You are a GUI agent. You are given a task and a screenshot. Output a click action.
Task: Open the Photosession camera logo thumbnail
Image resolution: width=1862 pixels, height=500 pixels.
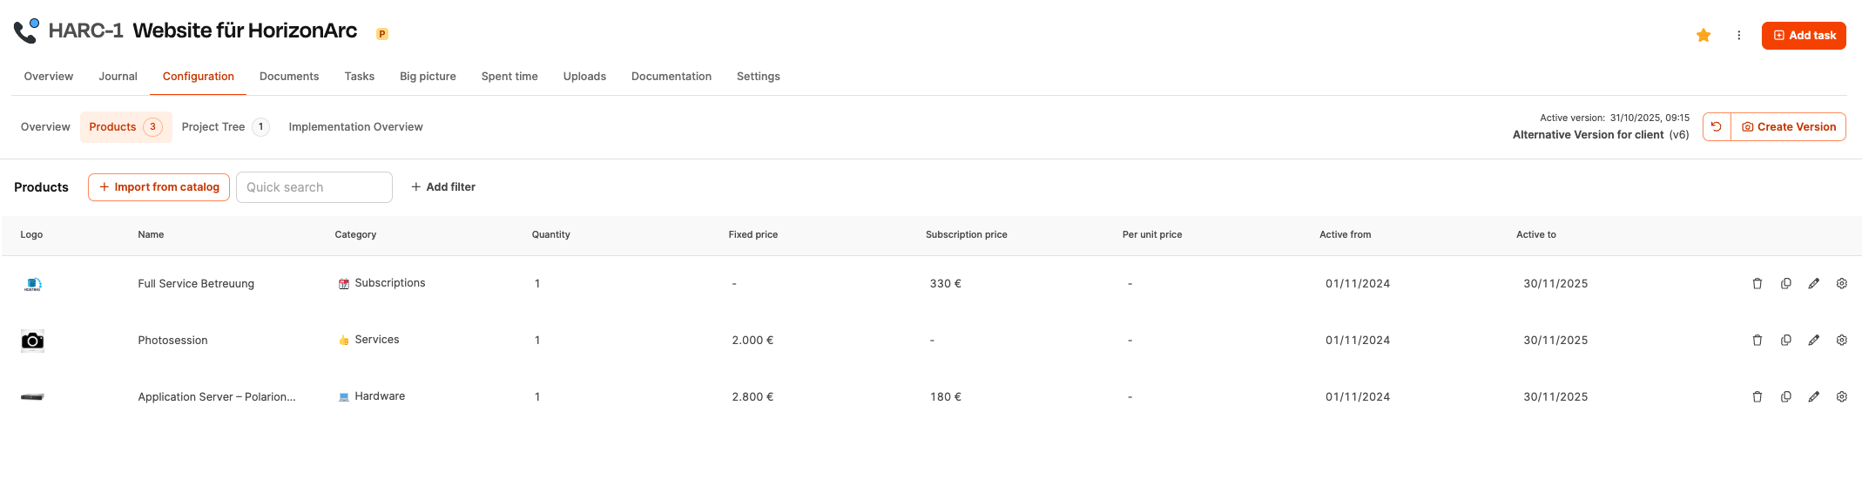32,341
